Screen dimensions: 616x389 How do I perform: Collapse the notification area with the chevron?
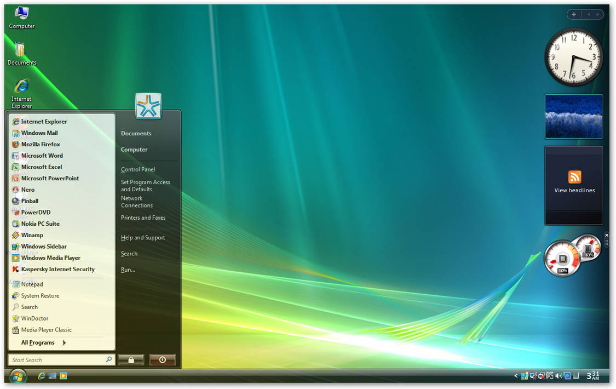pyautogui.click(x=515, y=376)
